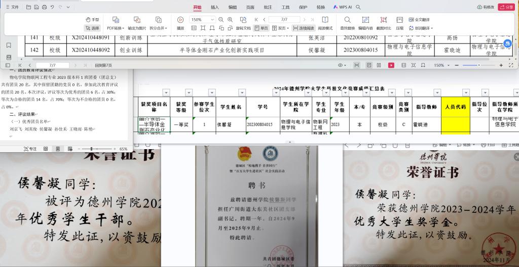Open WPS AI
519x267 pixels.
coord(343,7)
